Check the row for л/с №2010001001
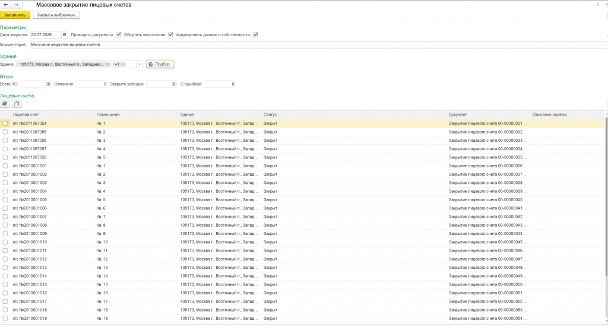The height and width of the screenshot is (327, 608). click(x=5, y=166)
